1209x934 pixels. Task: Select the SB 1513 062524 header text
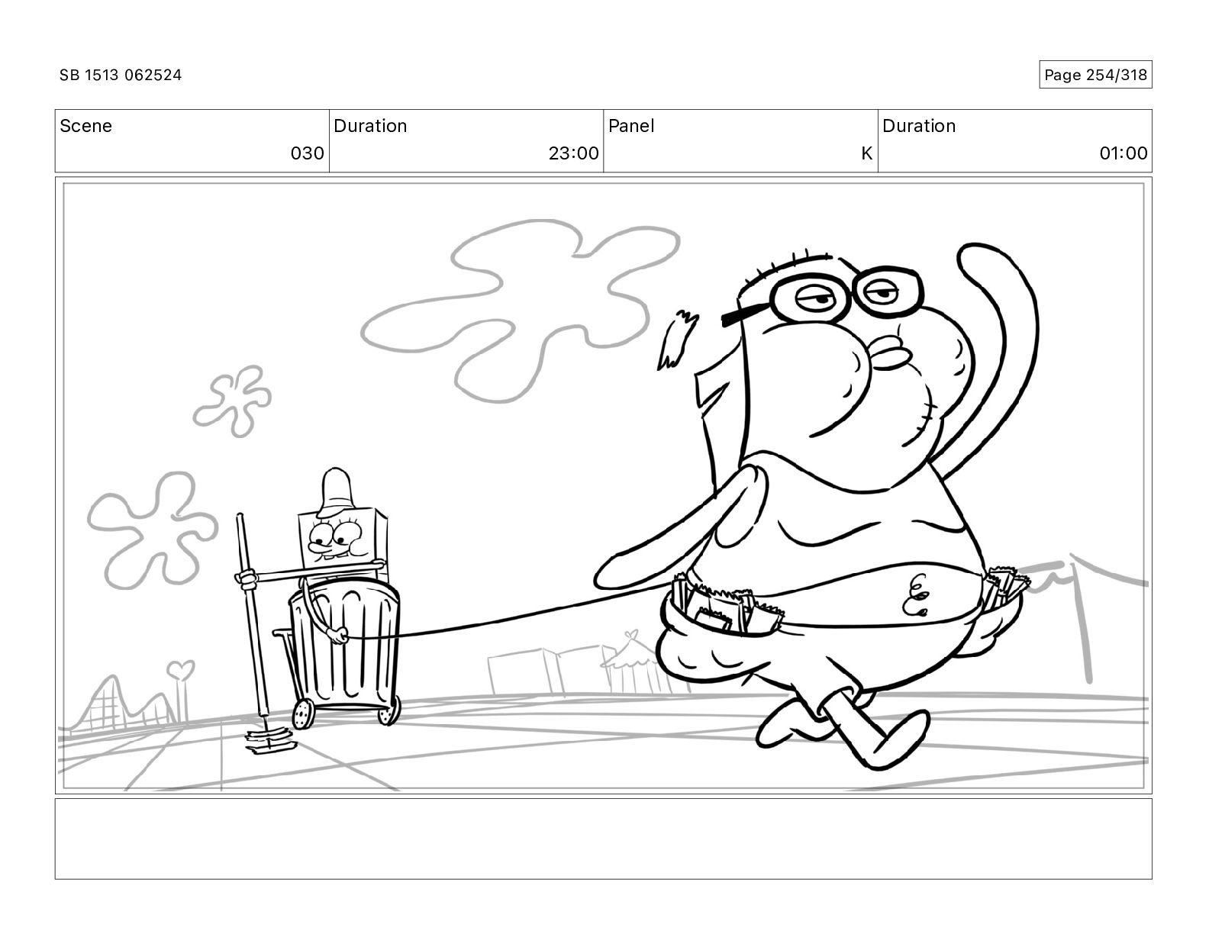[121, 75]
